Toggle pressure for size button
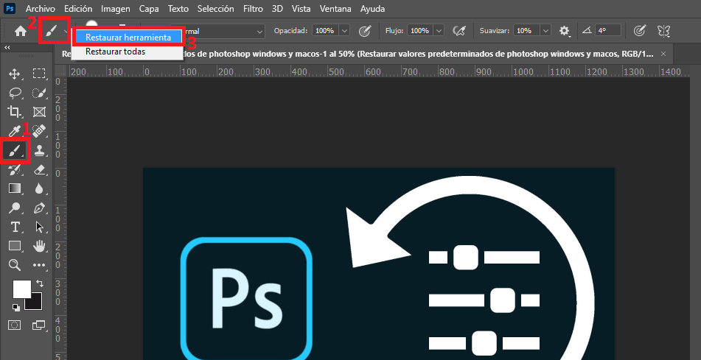 pyautogui.click(x=641, y=31)
